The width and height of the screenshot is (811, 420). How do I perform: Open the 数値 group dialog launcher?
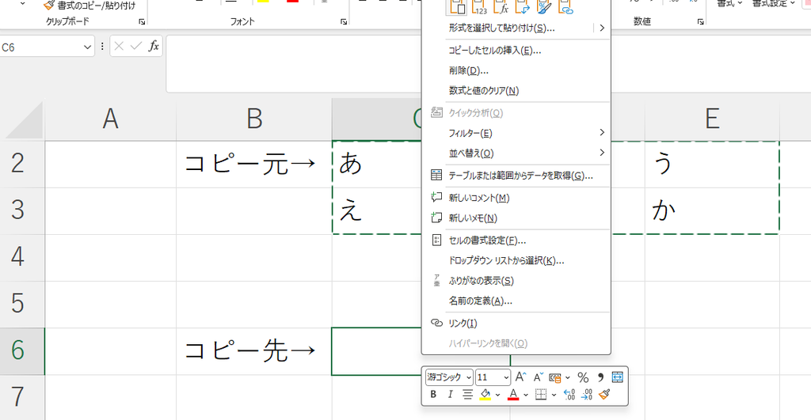coord(700,21)
